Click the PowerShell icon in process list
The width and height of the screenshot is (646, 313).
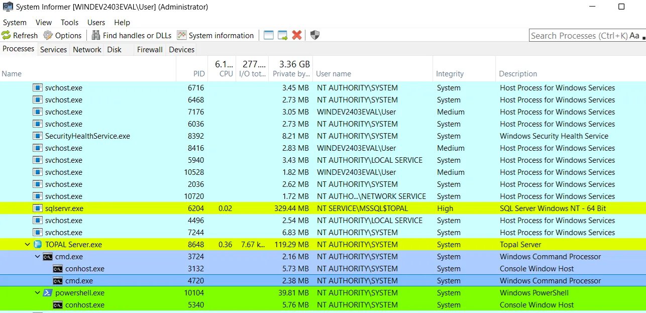(x=48, y=293)
